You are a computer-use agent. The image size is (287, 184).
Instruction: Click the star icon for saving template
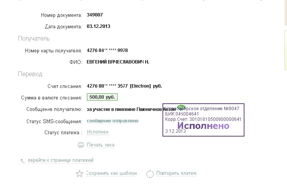(79, 174)
